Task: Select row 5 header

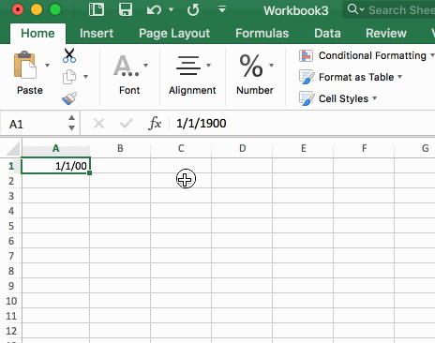Action: [x=11, y=226]
